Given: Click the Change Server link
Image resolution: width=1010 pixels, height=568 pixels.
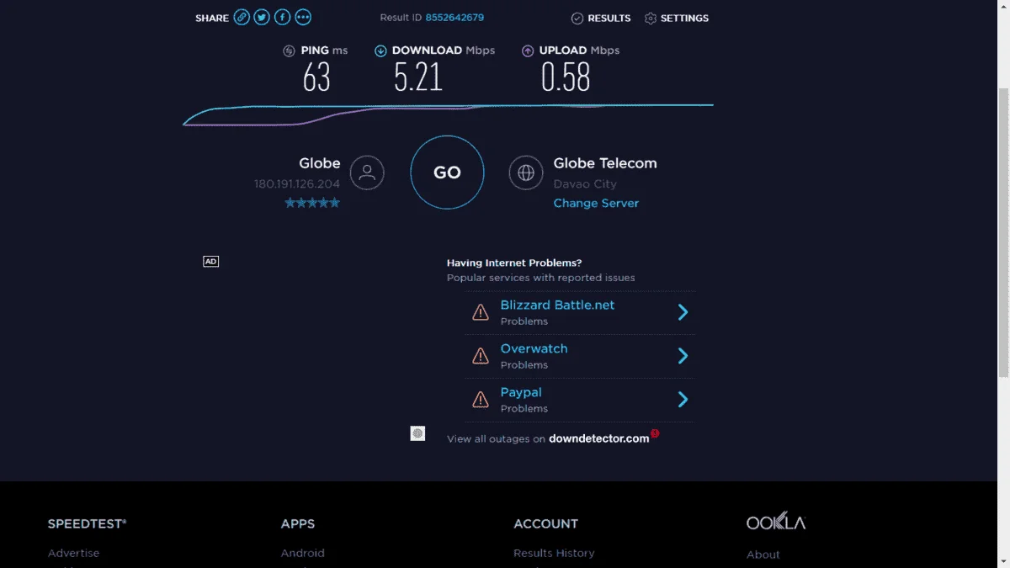Looking at the screenshot, I should [596, 203].
